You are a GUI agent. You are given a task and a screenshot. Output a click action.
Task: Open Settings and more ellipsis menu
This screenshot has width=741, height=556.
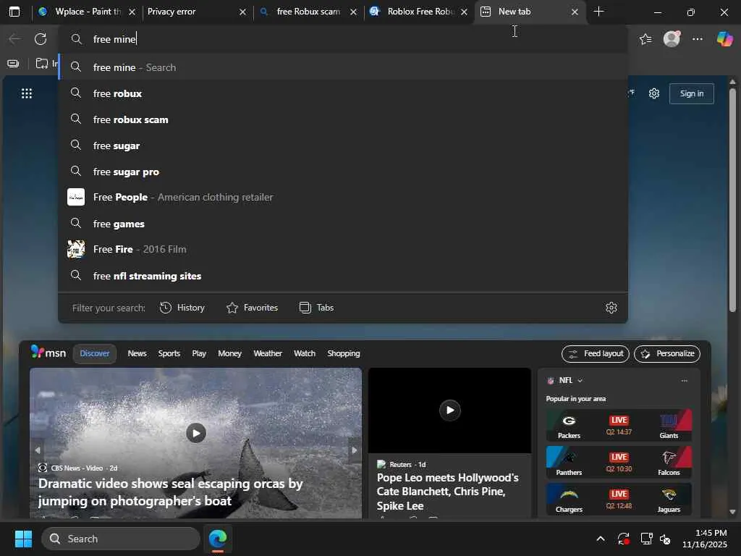tap(698, 39)
